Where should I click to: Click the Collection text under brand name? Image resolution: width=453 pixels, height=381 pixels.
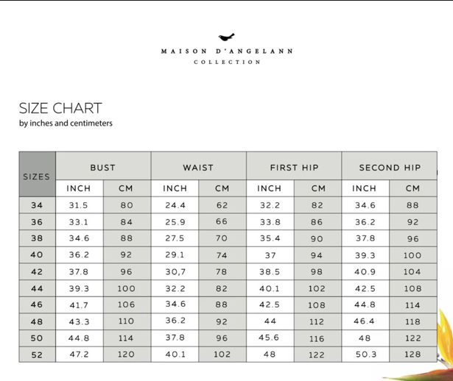coord(227,63)
